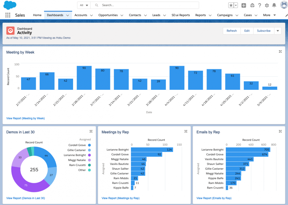Screen dimensions: 288x205
Task: Open the Opportunities tab dropdown arrow
Action: tap(122, 15)
